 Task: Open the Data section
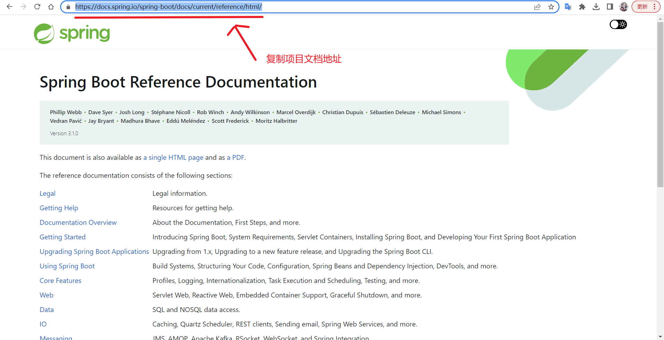tap(47, 310)
